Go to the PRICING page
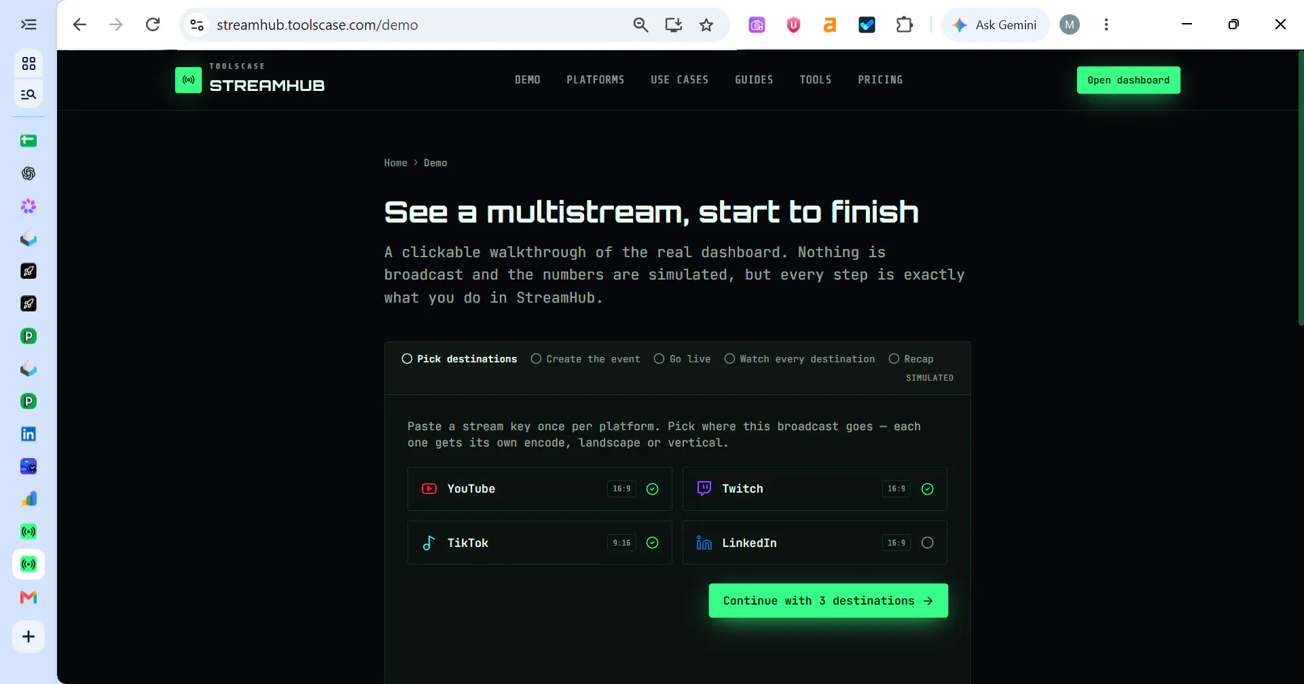Viewport: 1304px width, 684px height. pyautogui.click(x=880, y=80)
